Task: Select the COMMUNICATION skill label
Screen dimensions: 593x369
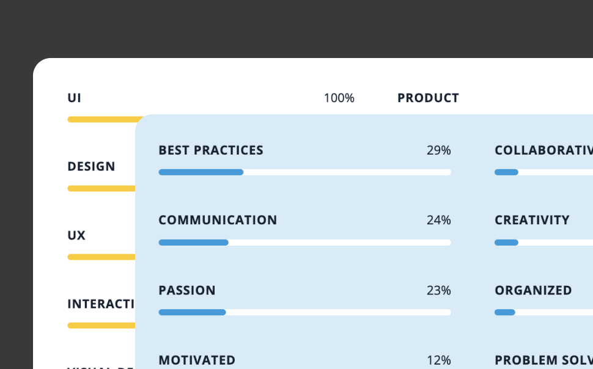Action: (x=218, y=220)
